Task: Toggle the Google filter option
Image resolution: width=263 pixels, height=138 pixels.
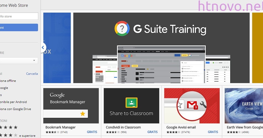Action: click(x=4, y=88)
